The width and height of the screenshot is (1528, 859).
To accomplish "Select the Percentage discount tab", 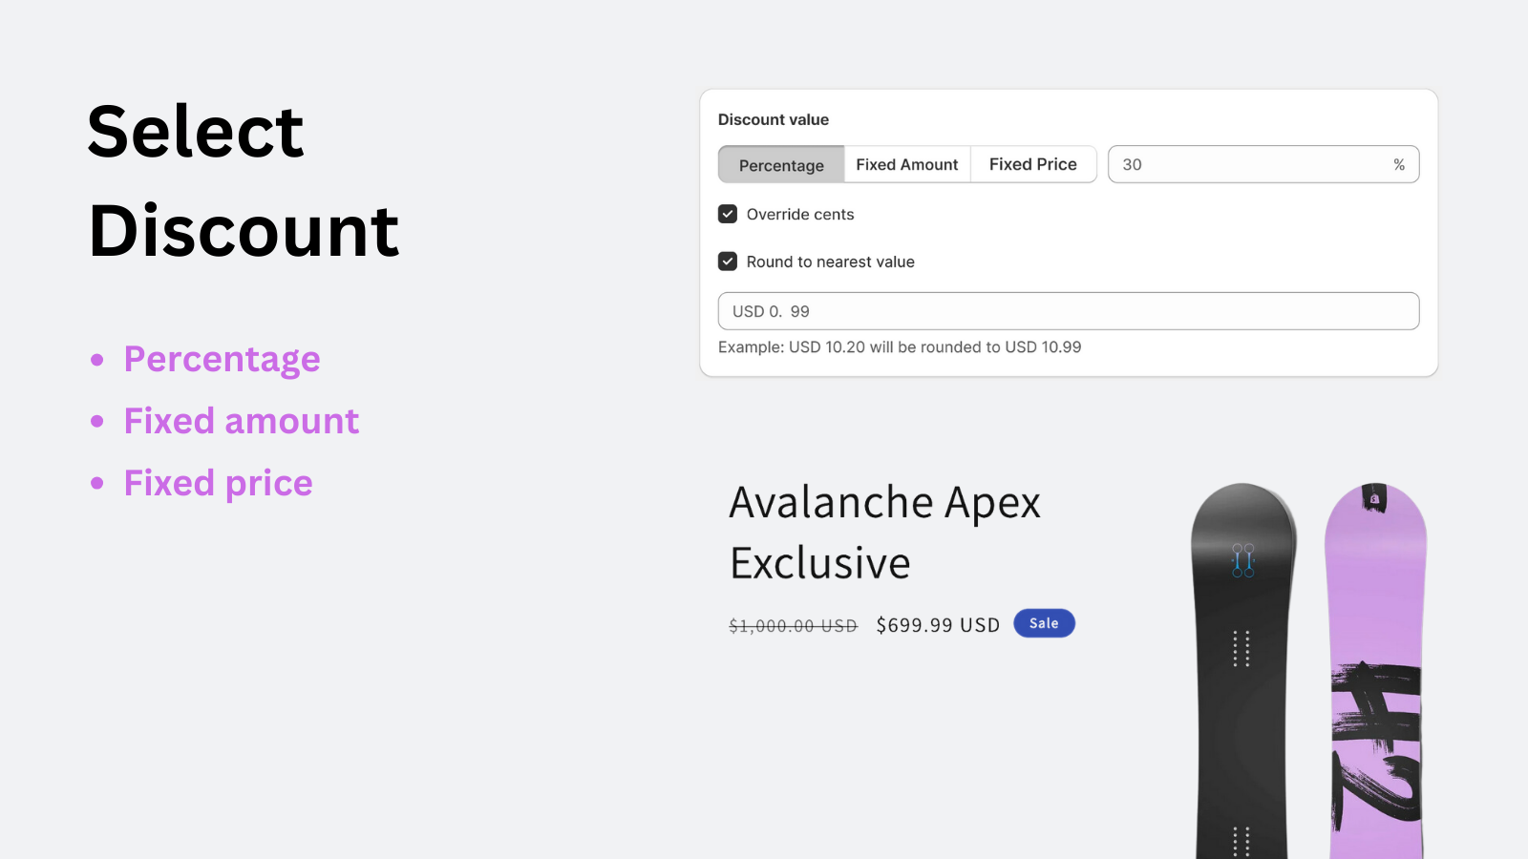I will [781, 164].
